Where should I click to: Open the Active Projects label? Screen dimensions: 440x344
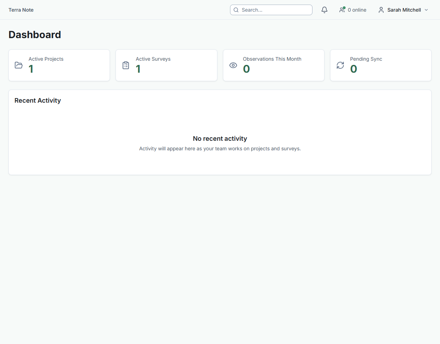click(x=46, y=59)
